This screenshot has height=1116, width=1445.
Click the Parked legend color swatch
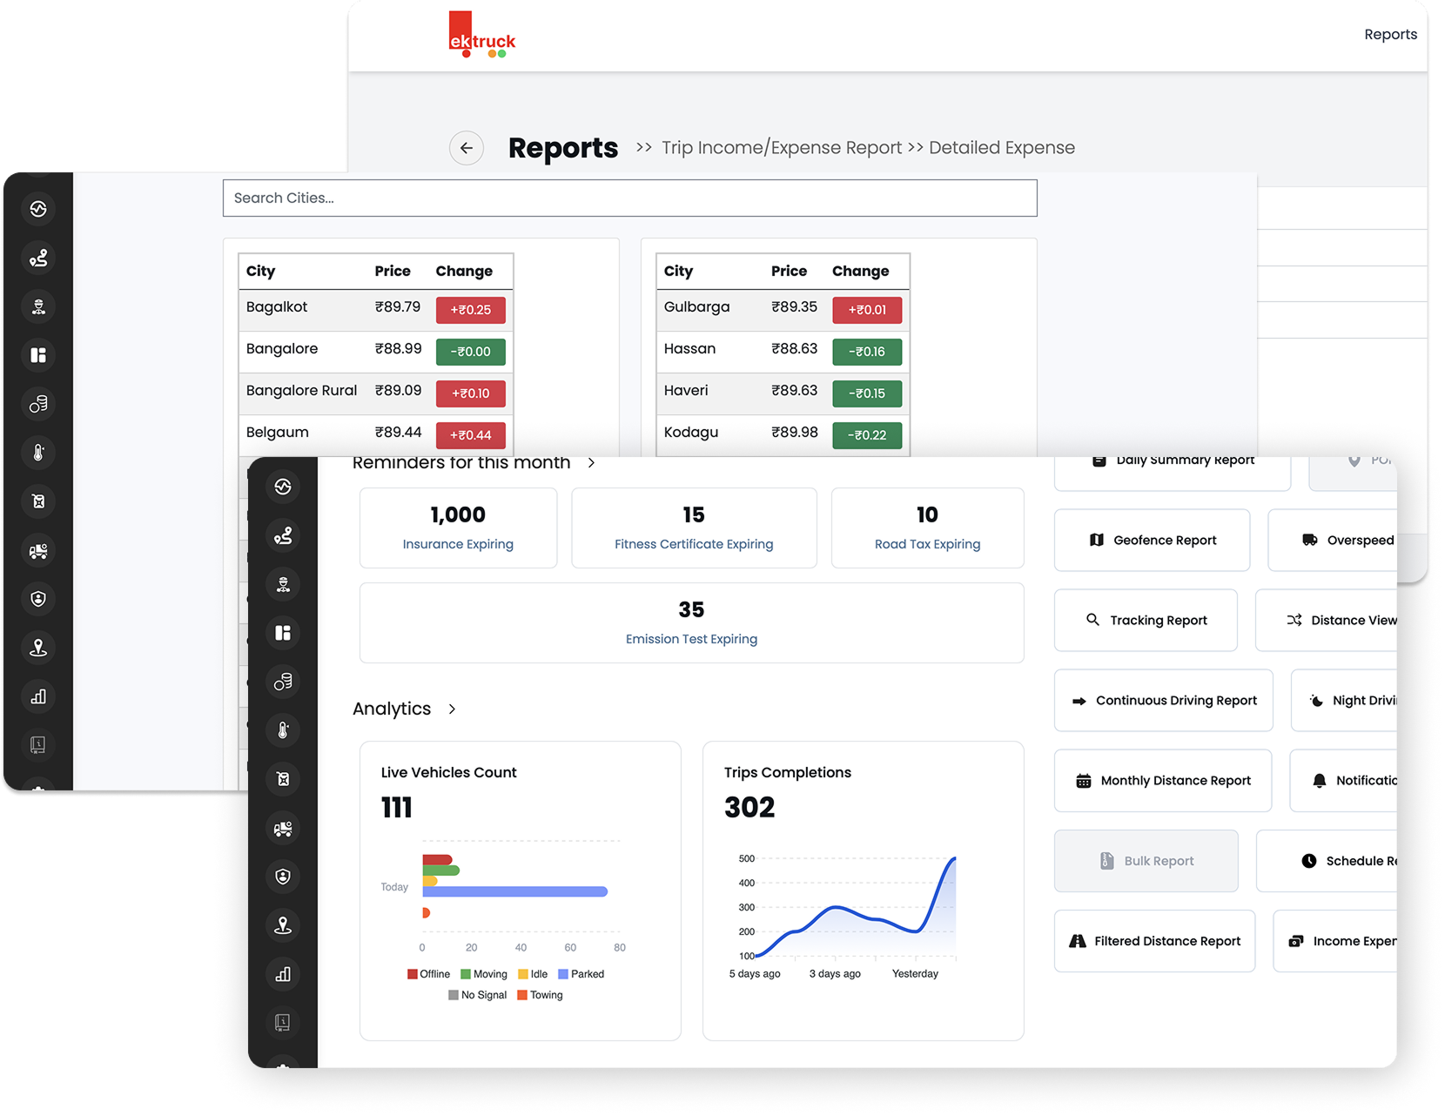pyautogui.click(x=563, y=973)
